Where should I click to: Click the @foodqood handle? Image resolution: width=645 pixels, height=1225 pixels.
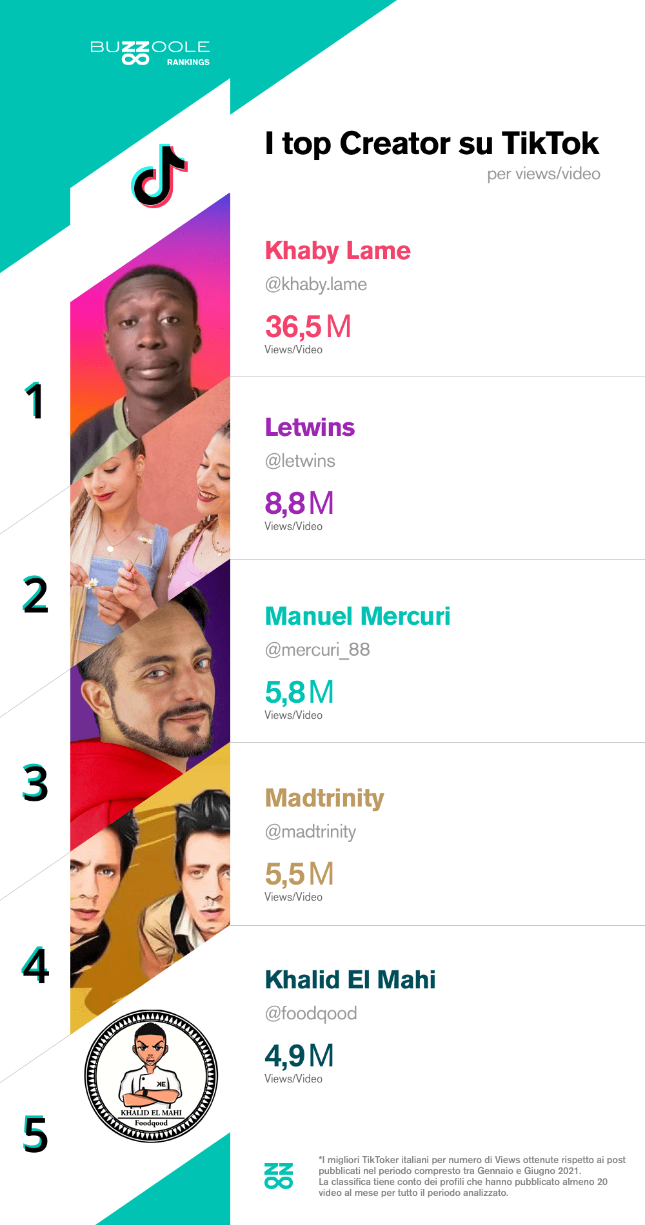(x=311, y=1014)
